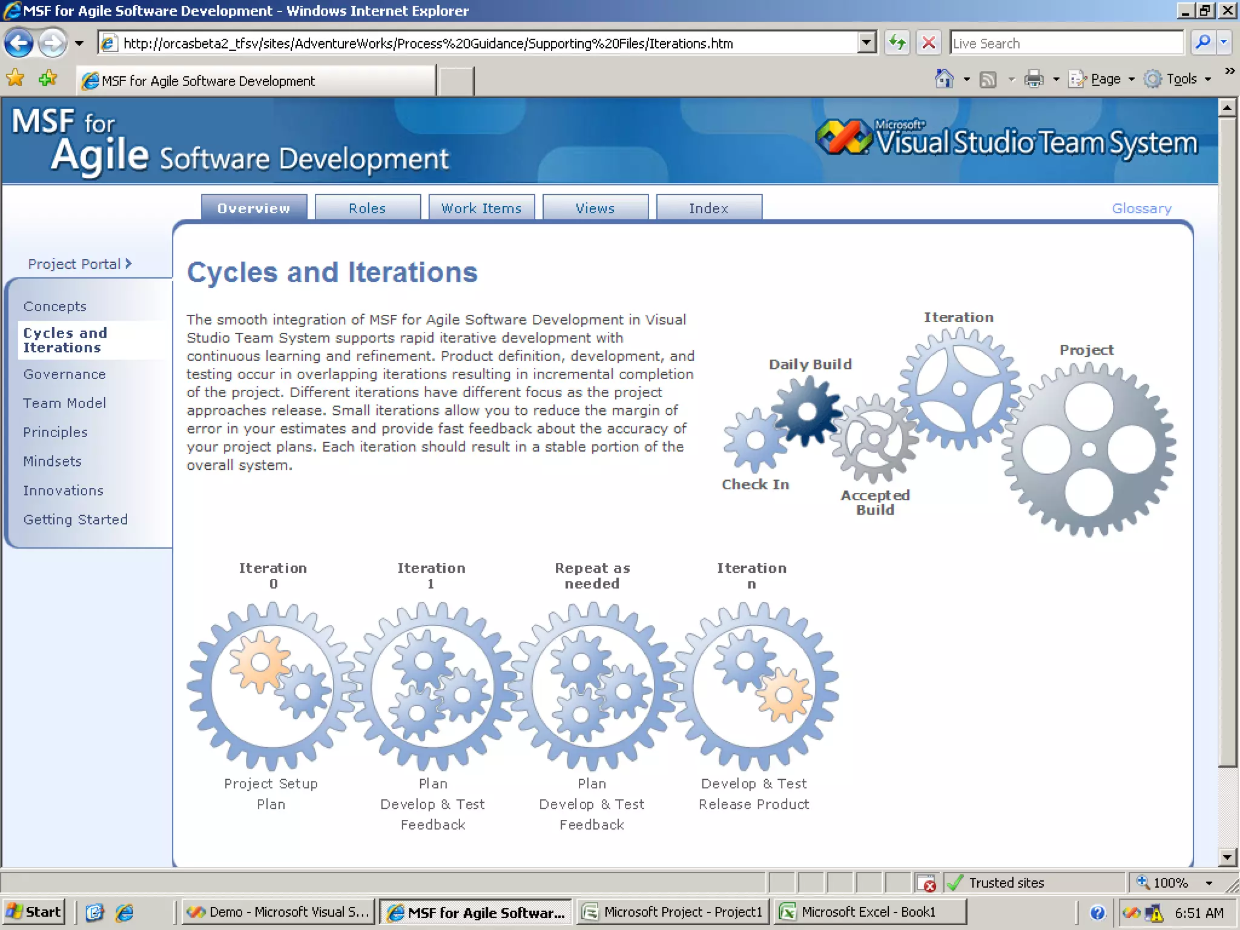Click the Live Search magnifier button
This screenshot has width=1240, height=930.
coord(1203,43)
